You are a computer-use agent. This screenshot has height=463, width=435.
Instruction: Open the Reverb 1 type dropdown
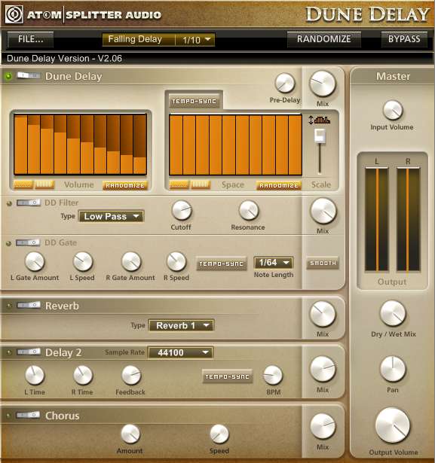[181, 325]
